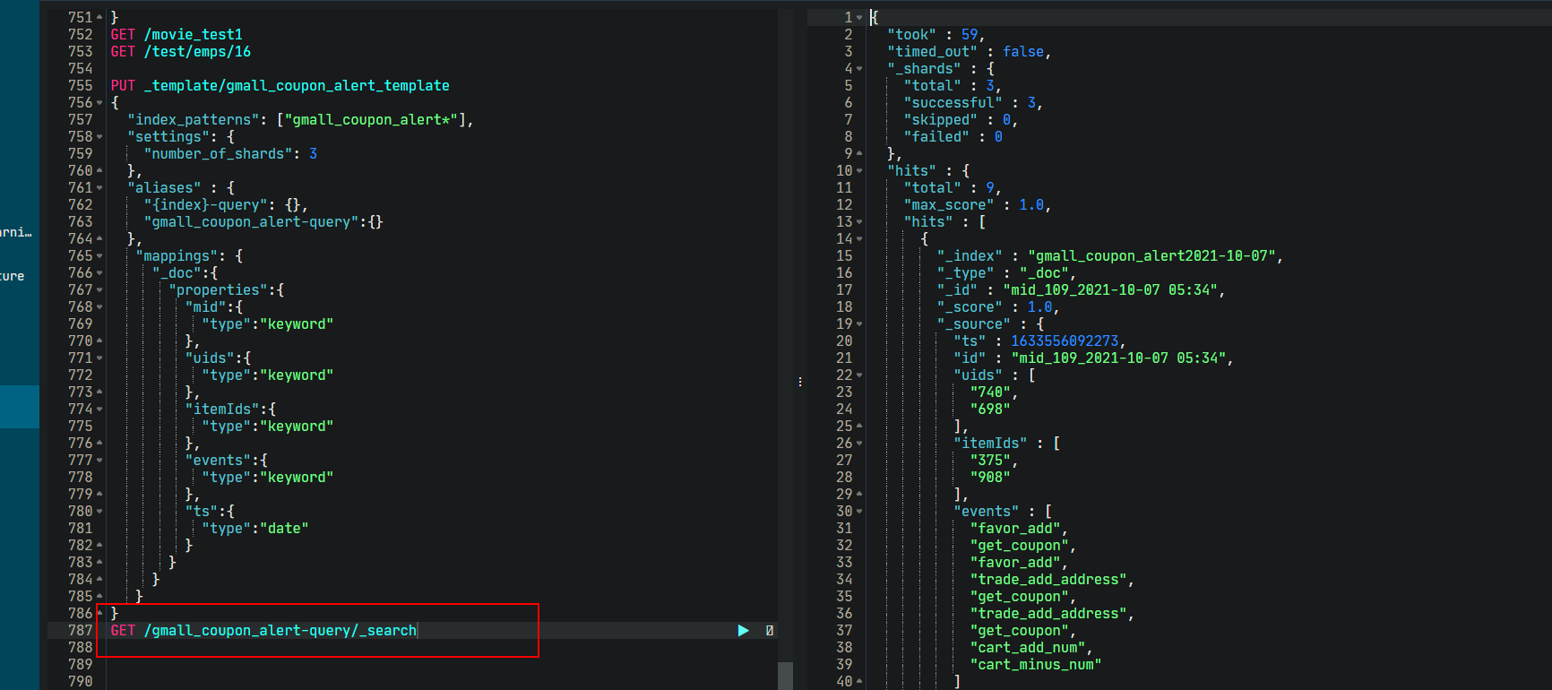Fold the "aliases" block at line 761
Viewport: 1552px width, 690px height.
pyautogui.click(x=99, y=188)
